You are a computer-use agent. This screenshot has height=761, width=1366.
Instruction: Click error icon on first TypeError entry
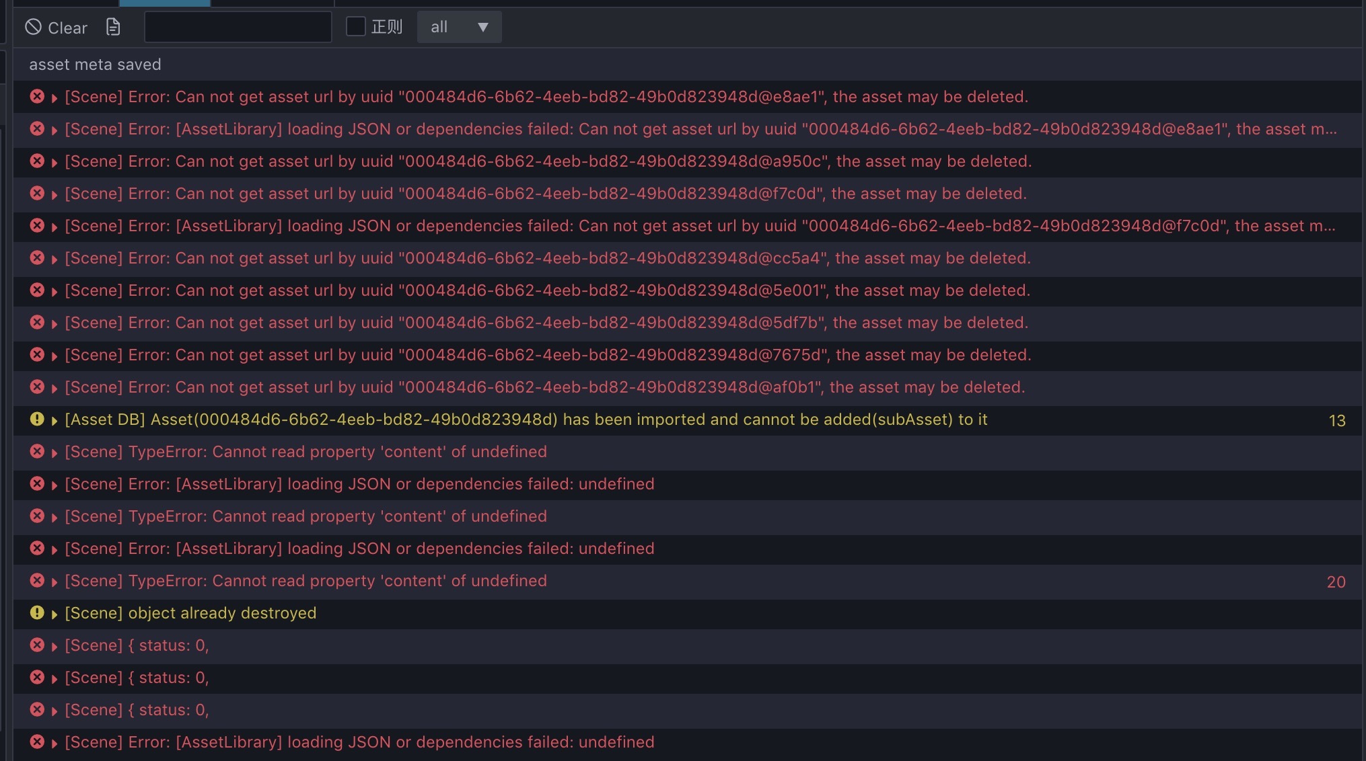[37, 451]
